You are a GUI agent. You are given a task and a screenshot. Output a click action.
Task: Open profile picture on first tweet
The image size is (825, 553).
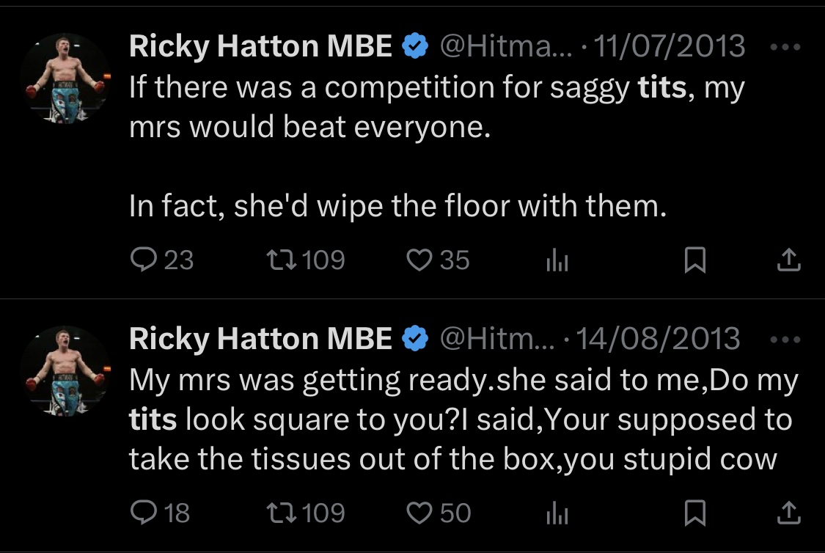click(65, 78)
